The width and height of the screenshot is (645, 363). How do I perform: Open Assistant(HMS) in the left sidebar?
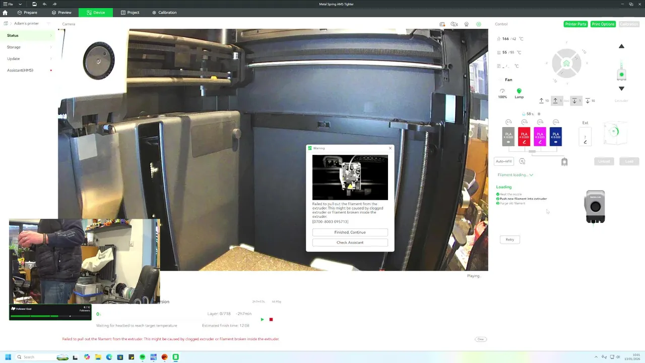tap(28, 70)
